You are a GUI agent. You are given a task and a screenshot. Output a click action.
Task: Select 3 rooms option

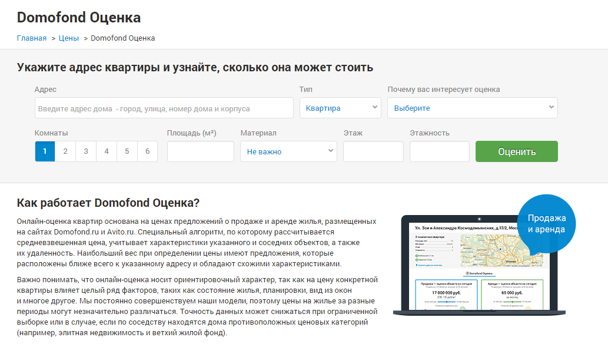tap(86, 151)
